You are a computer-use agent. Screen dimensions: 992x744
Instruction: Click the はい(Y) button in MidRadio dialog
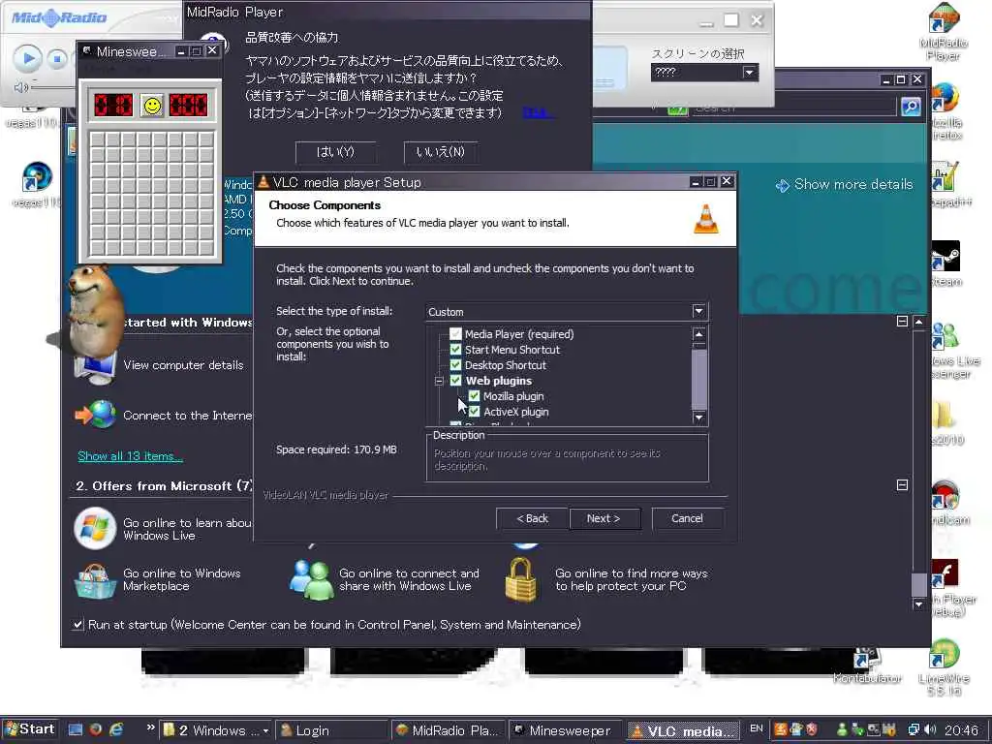point(335,152)
